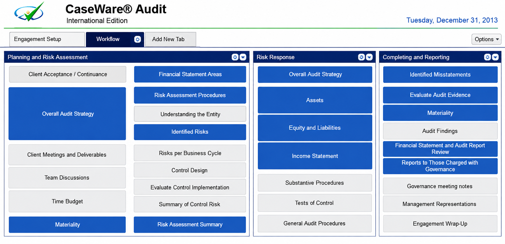Open Identified Risks
Image resolution: width=505 pixels, height=244 pixels.
click(190, 132)
